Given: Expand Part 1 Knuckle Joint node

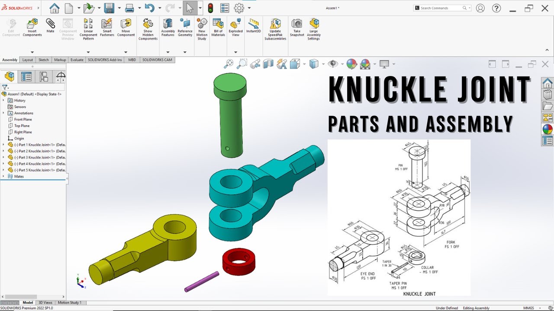Looking at the screenshot, I should (3, 145).
